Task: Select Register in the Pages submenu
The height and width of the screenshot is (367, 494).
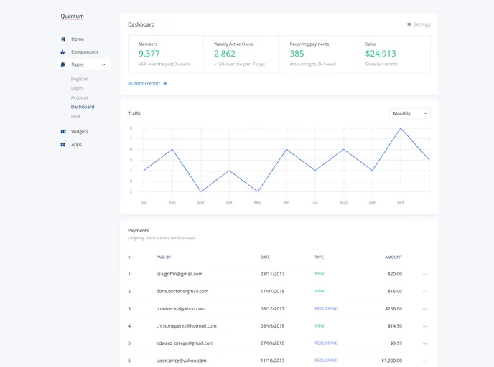Action: (x=80, y=79)
